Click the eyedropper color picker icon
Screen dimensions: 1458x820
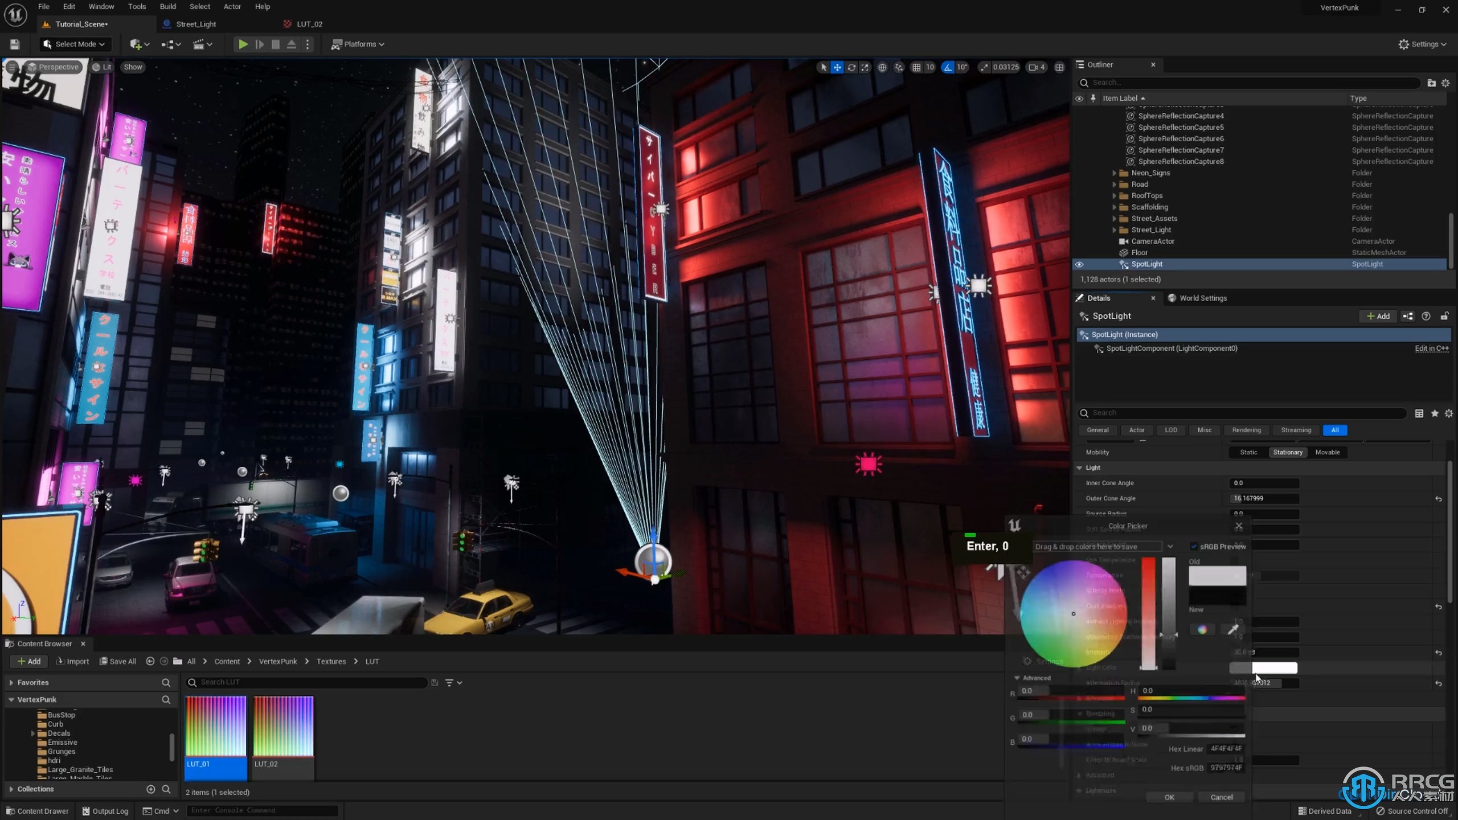coord(1234,630)
